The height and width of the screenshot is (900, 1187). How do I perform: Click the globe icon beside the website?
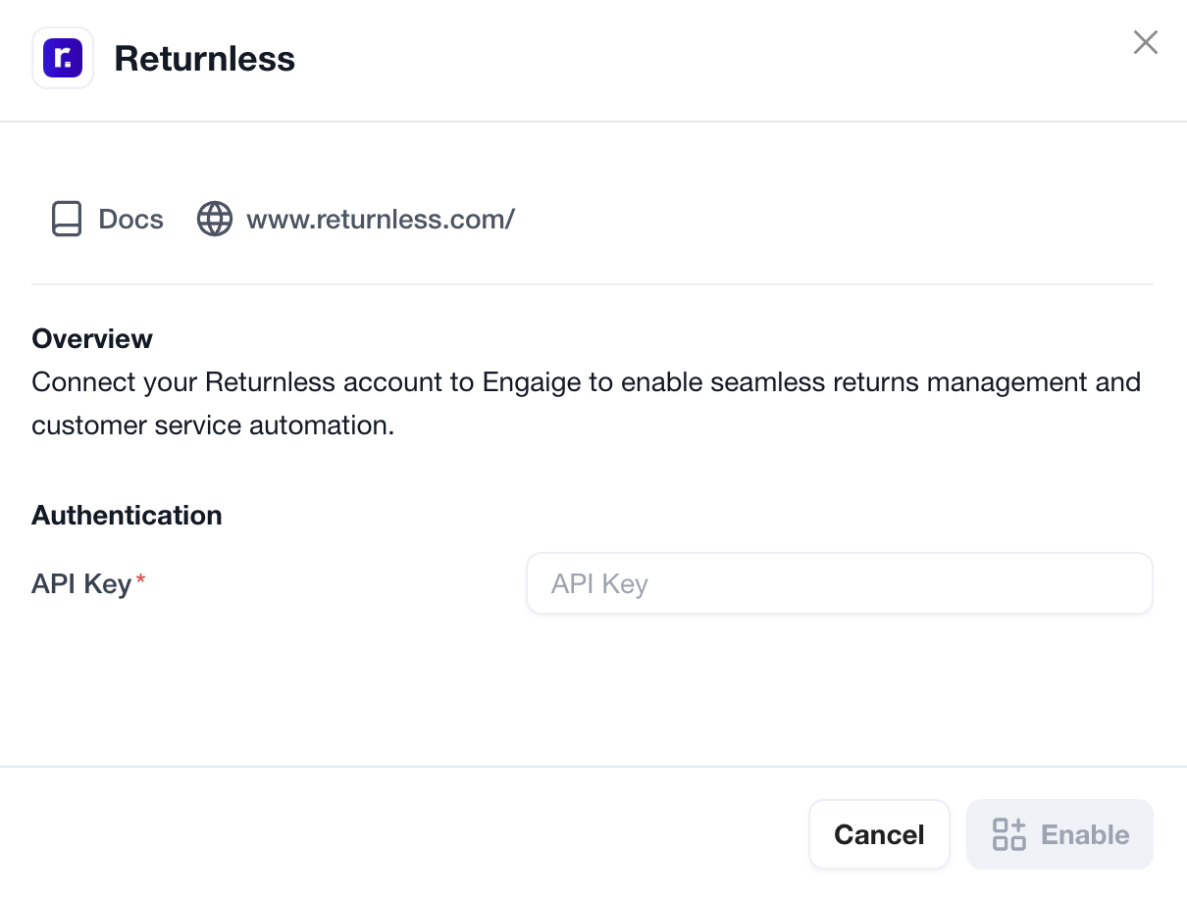pos(215,219)
